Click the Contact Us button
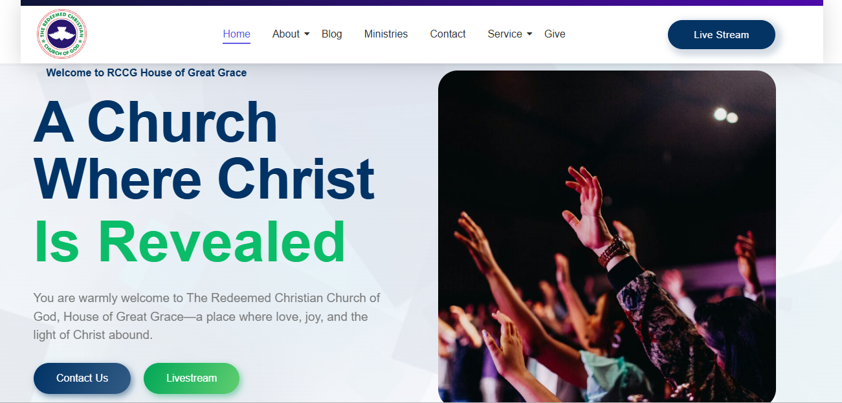The height and width of the screenshot is (403, 842). coord(82,378)
